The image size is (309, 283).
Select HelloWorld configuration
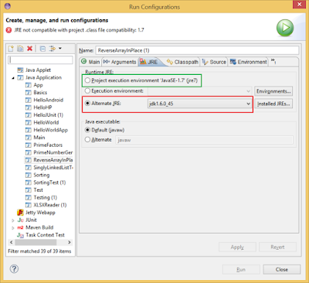46,122
